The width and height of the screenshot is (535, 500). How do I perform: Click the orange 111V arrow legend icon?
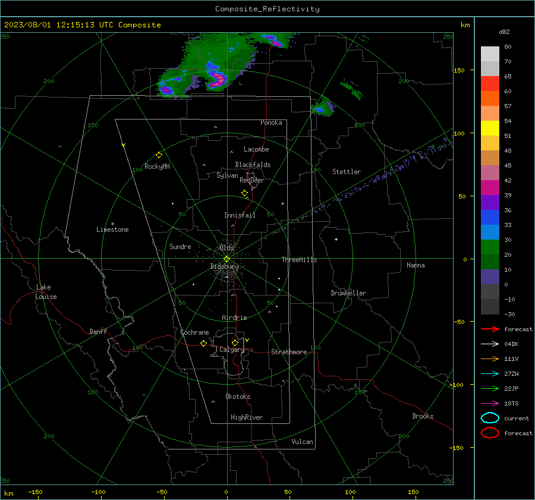(x=490, y=359)
